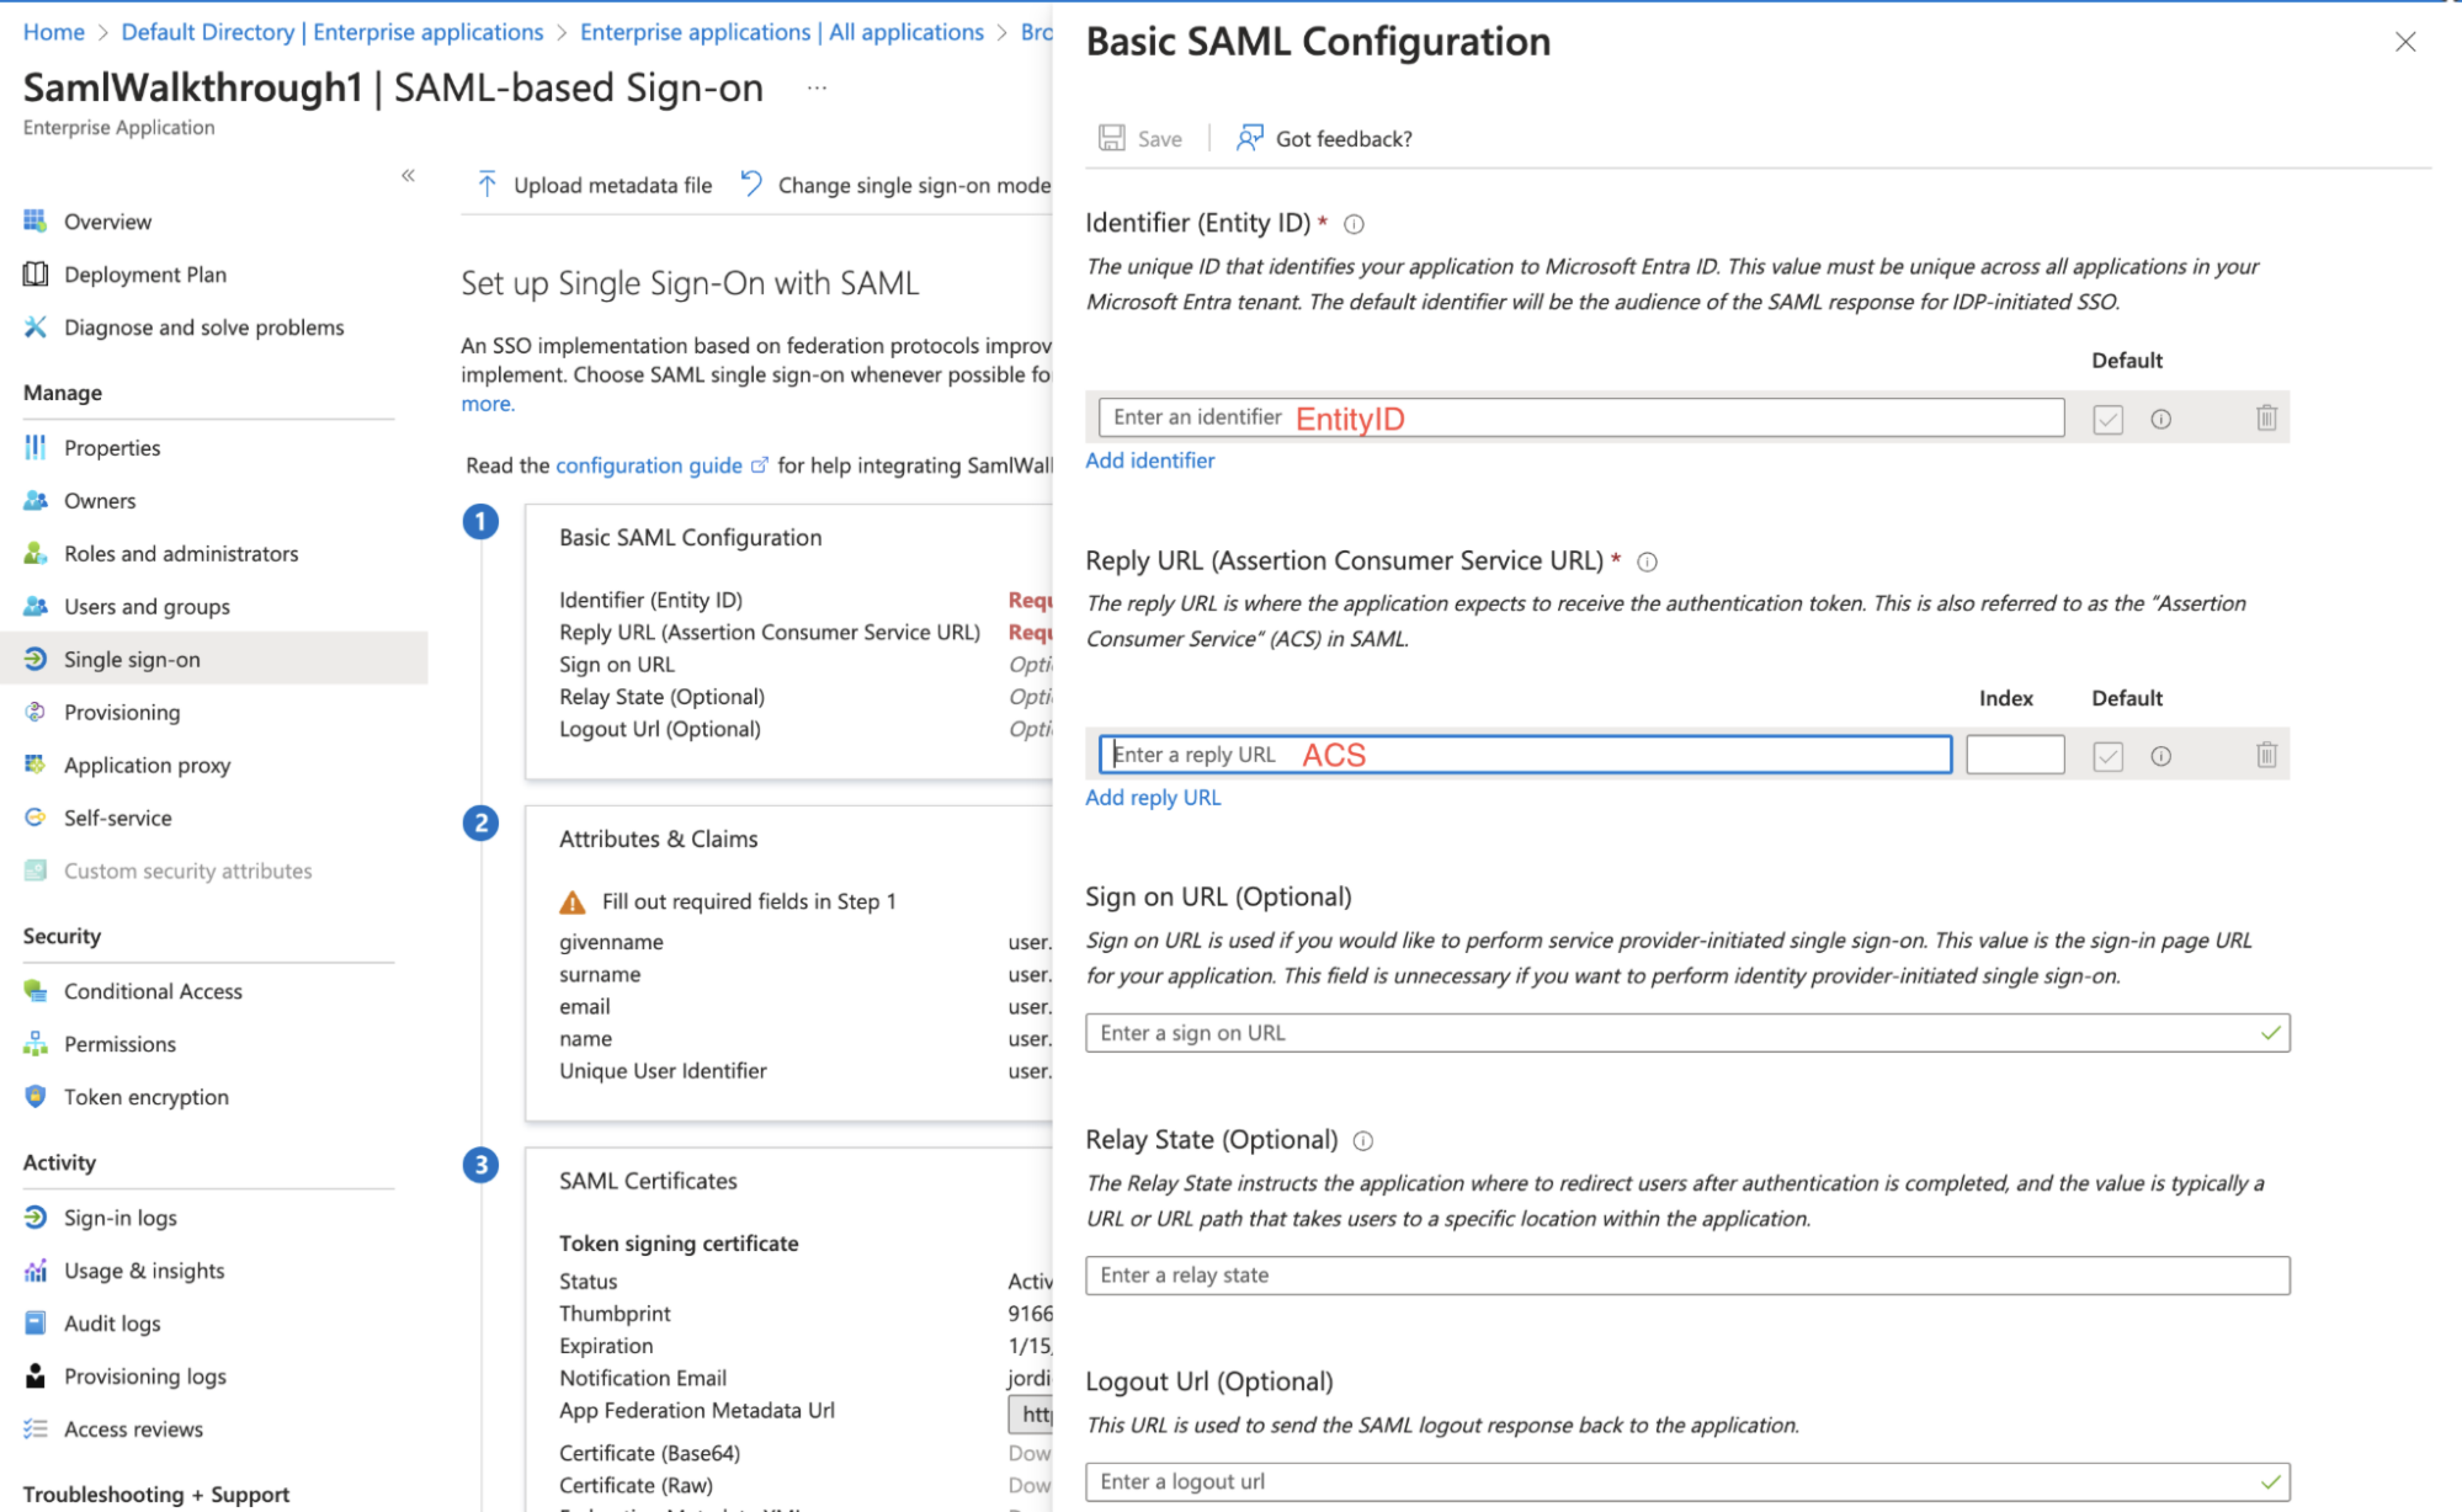Click the Enter a sign on URL field
The image size is (2462, 1512).
tap(1687, 1033)
